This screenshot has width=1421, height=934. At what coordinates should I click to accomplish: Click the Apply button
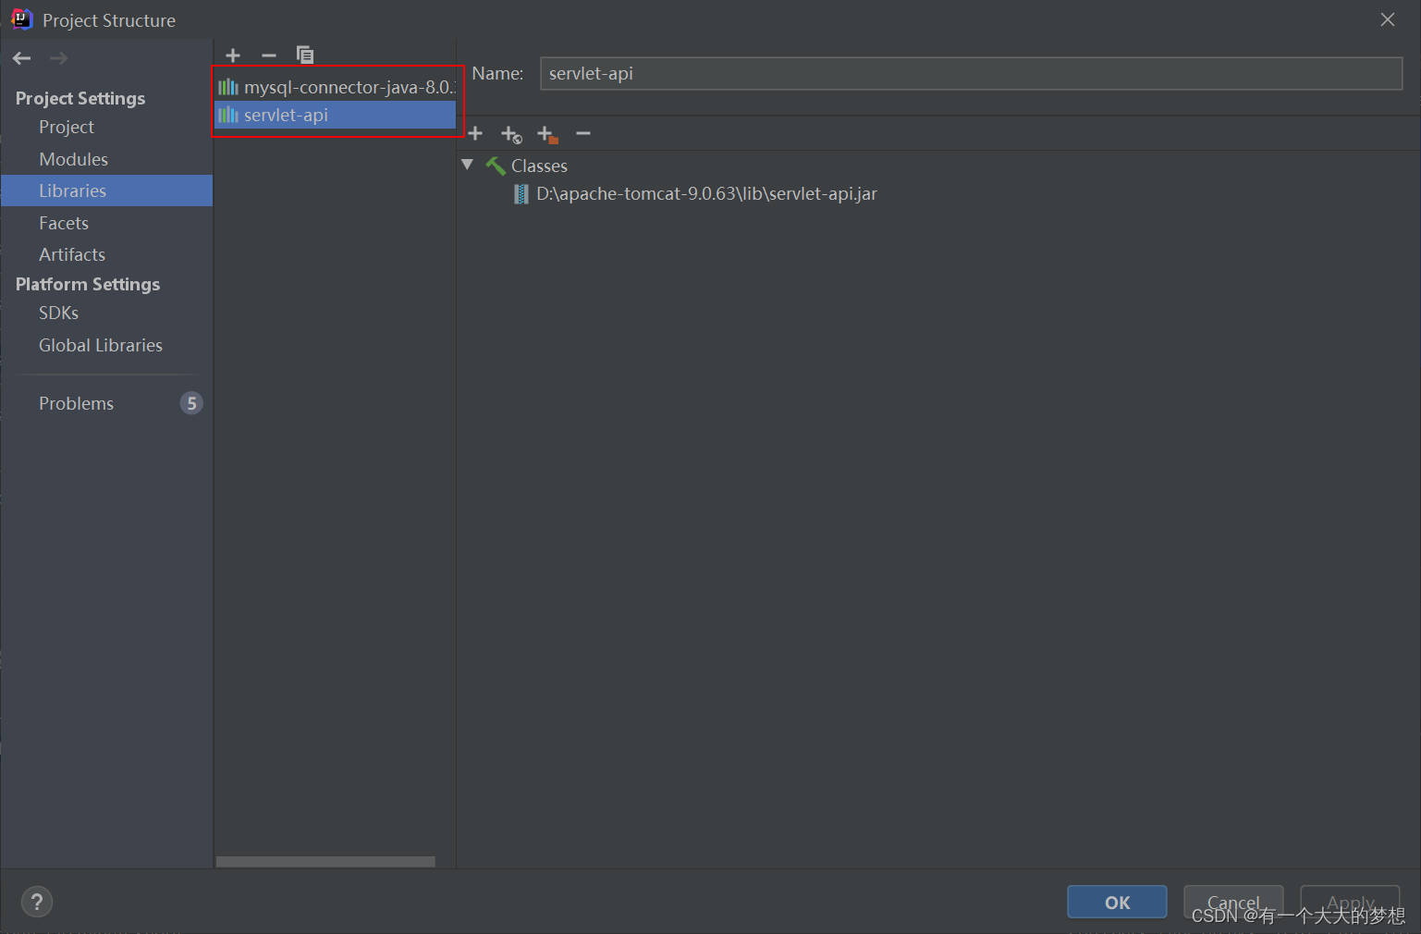pyautogui.click(x=1350, y=903)
